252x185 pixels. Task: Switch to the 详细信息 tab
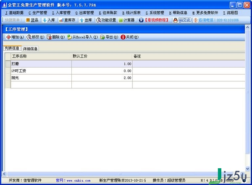30,49
